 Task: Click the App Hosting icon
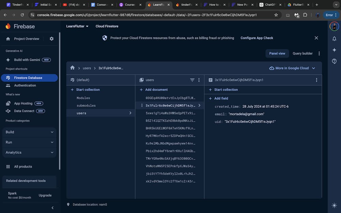pos(8,103)
